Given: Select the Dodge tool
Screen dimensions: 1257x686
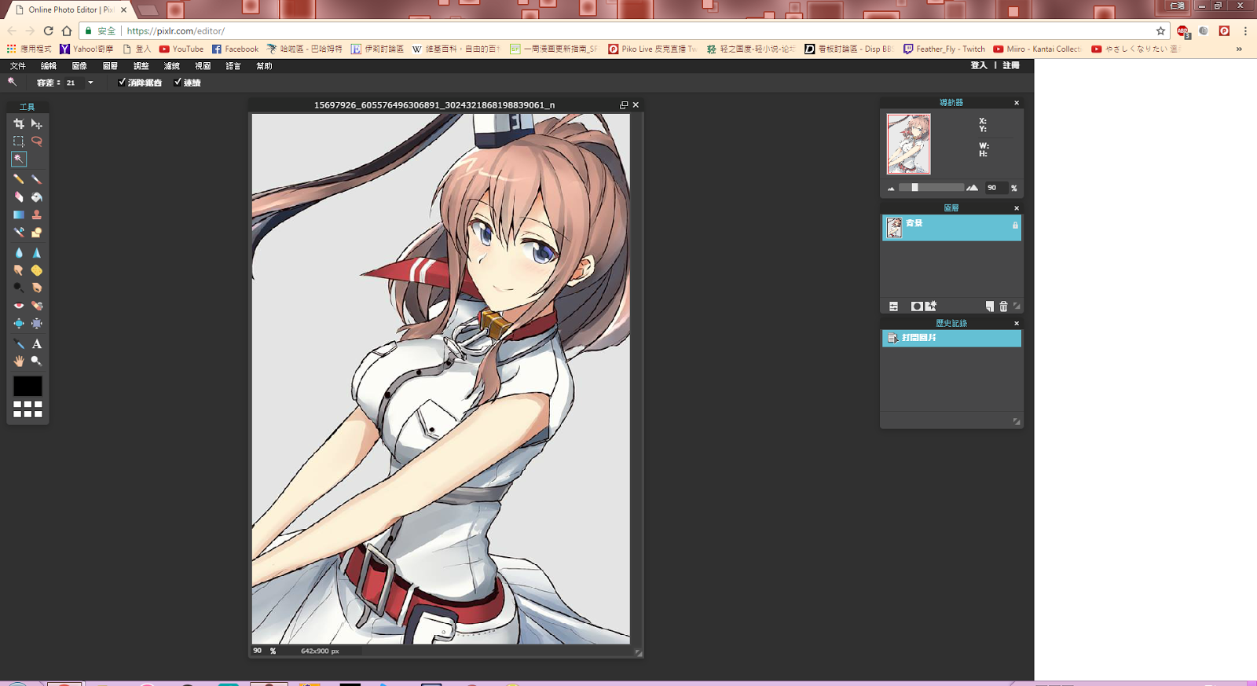Looking at the screenshot, I should (x=19, y=288).
